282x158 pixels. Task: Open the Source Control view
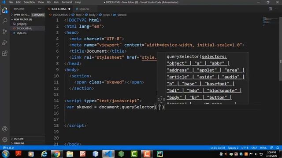click(5, 32)
